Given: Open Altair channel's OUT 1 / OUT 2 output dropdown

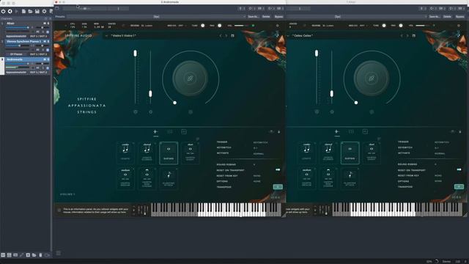Looking at the screenshot, I should [x=38, y=36].
